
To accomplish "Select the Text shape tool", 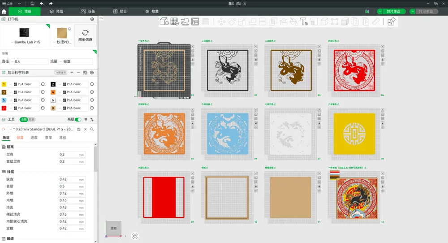I will click(x=304, y=22).
